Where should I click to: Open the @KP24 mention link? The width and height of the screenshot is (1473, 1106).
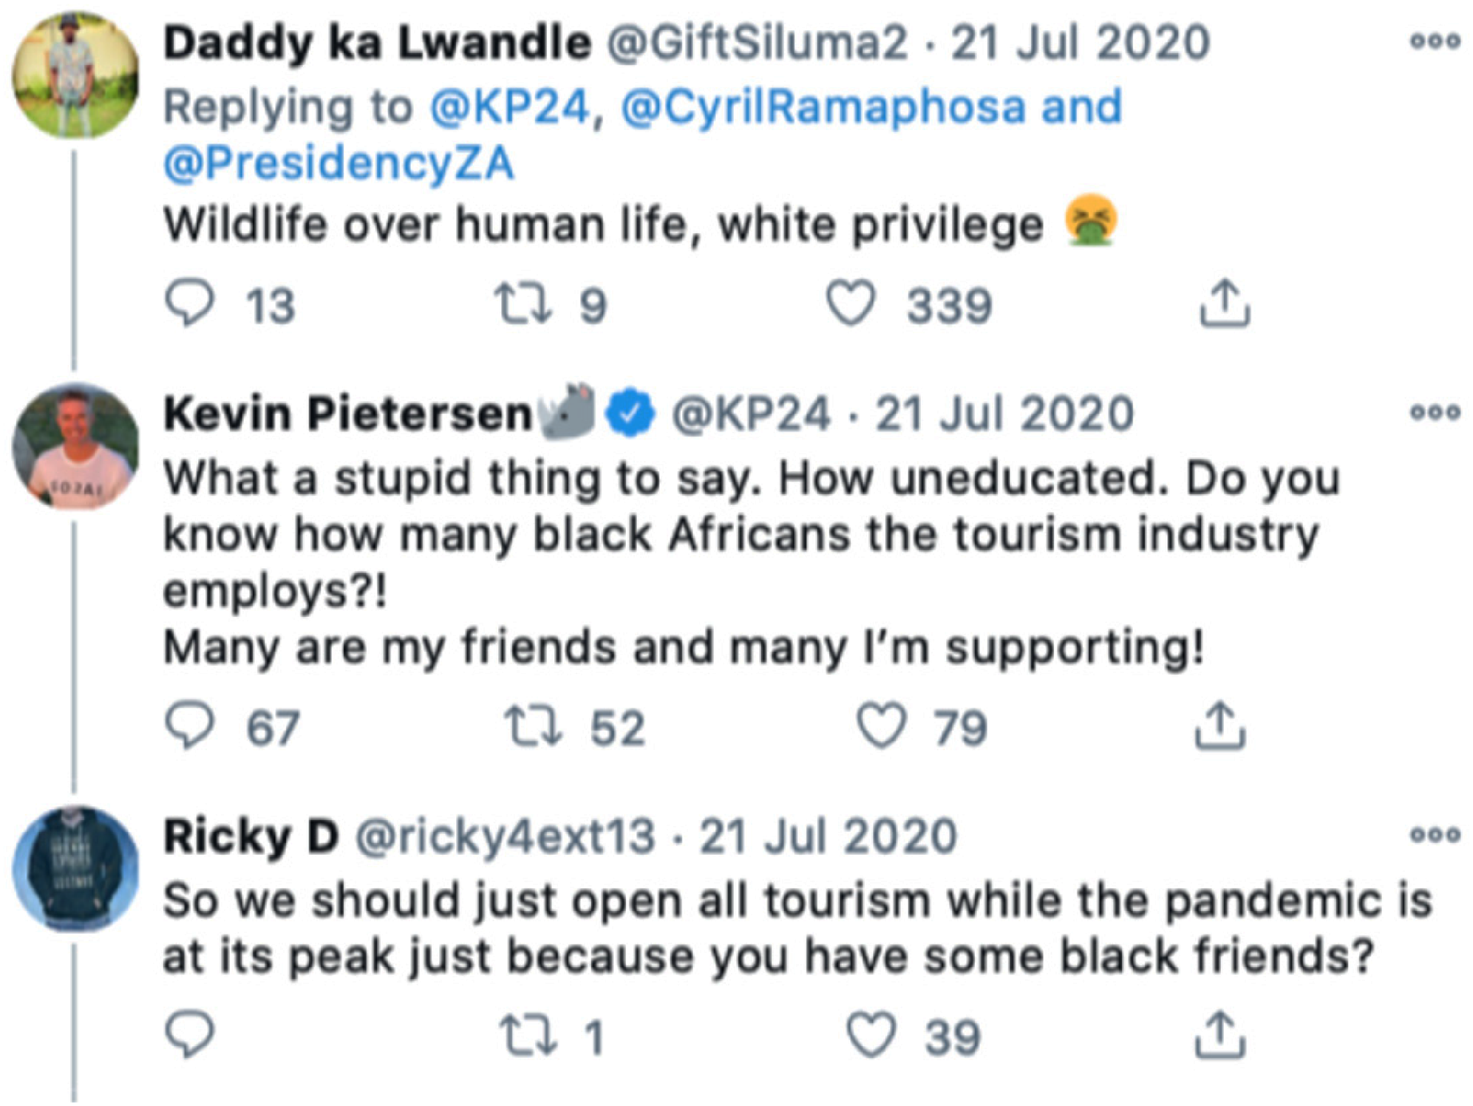click(x=510, y=107)
